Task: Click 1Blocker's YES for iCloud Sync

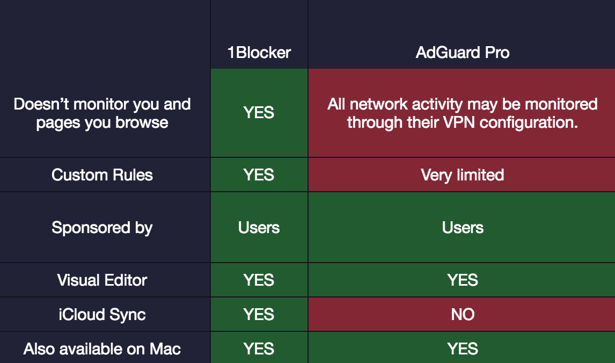Action: click(x=259, y=315)
